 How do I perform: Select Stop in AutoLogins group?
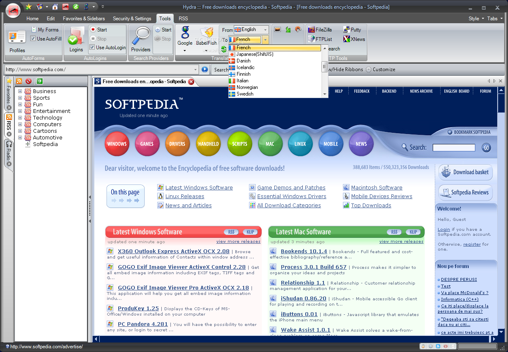click(x=98, y=39)
